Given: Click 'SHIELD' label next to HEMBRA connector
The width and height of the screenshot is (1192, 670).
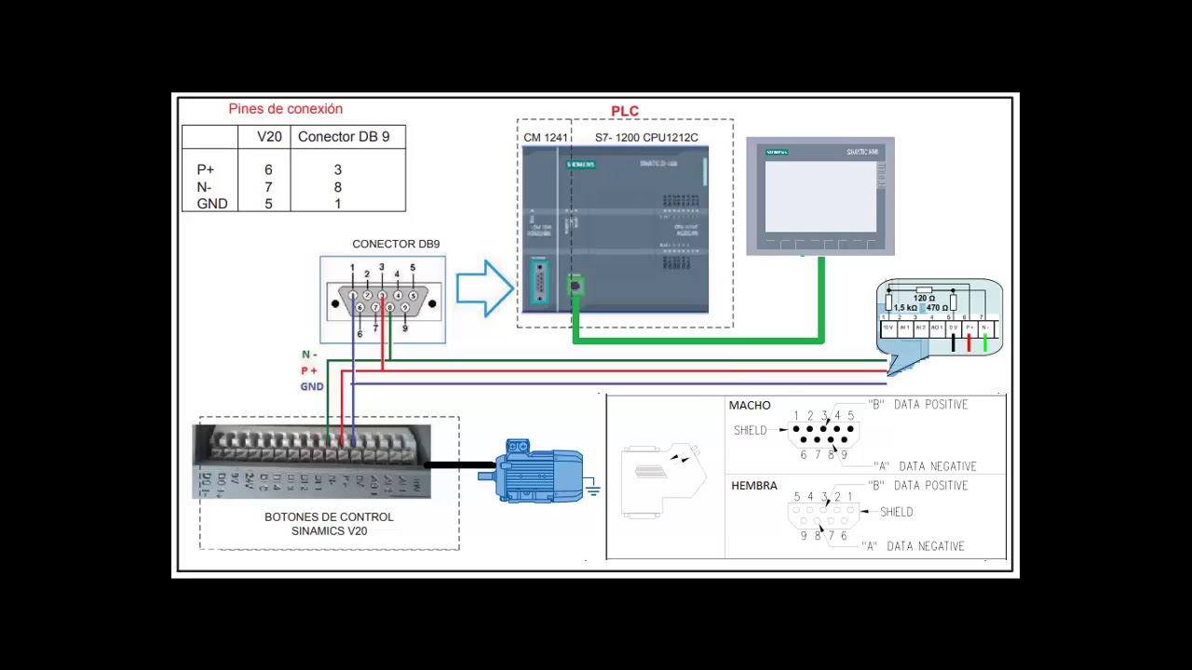Looking at the screenshot, I should click(x=897, y=512).
